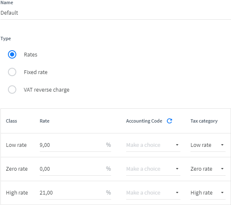Viewport: 231px width, 205px height.
Task: Open Low rate accounting code dropdown
Action: (153, 145)
